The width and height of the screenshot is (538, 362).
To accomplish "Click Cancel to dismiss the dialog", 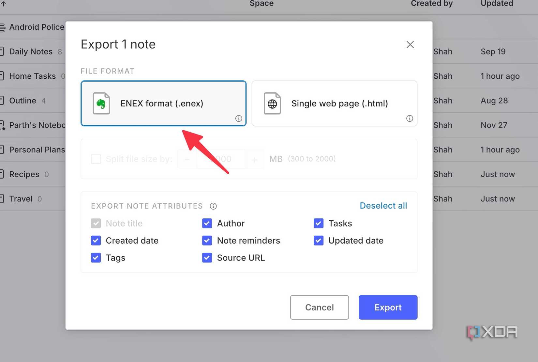I will coord(319,307).
